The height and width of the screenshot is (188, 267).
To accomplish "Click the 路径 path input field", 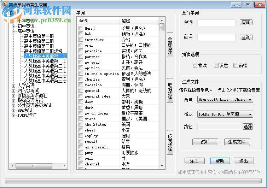I will 220,127.
